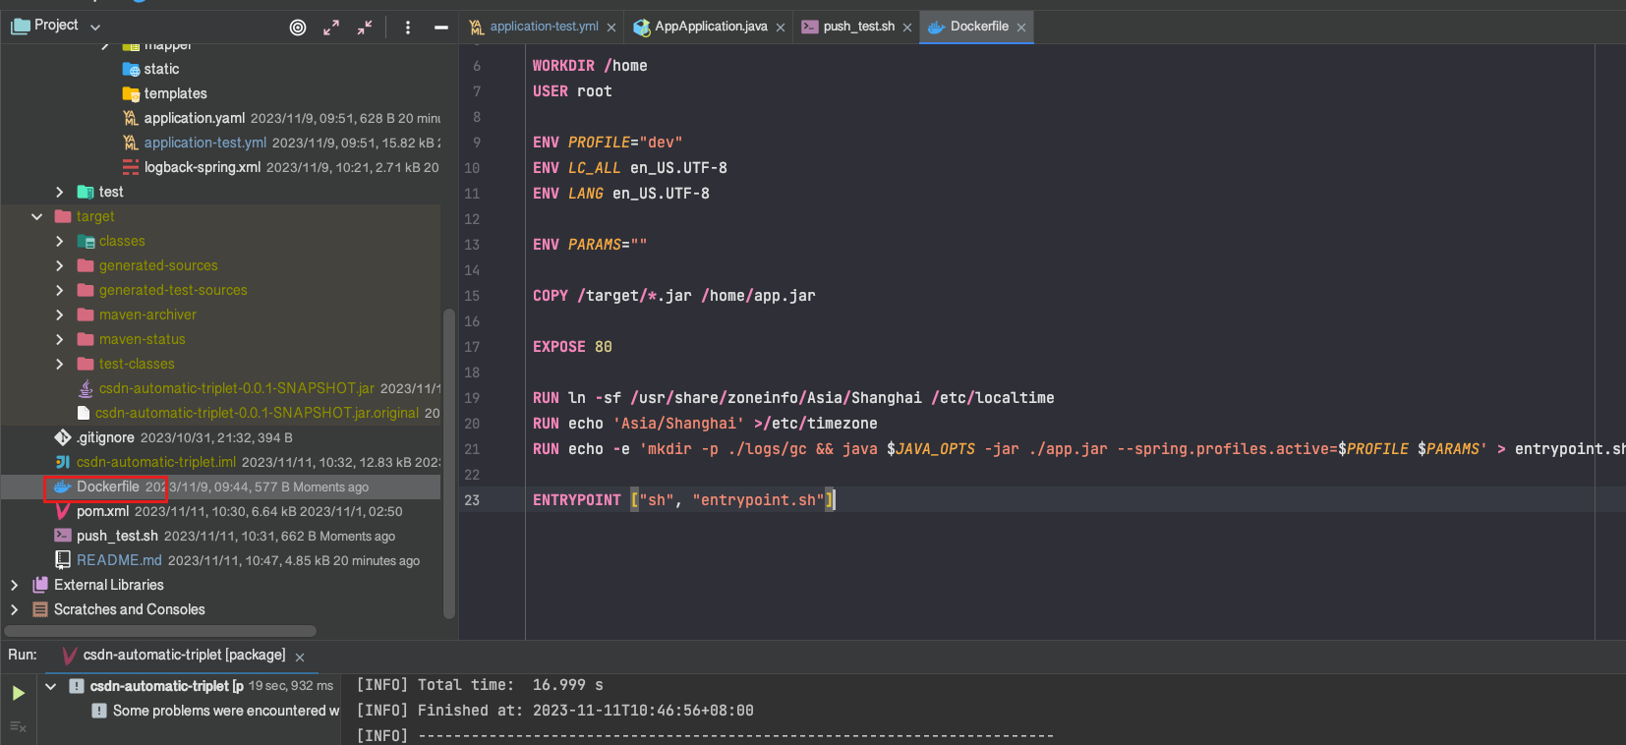The width and height of the screenshot is (1626, 745).
Task: Close the AppApplication.java tab
Action: (781, 28)
